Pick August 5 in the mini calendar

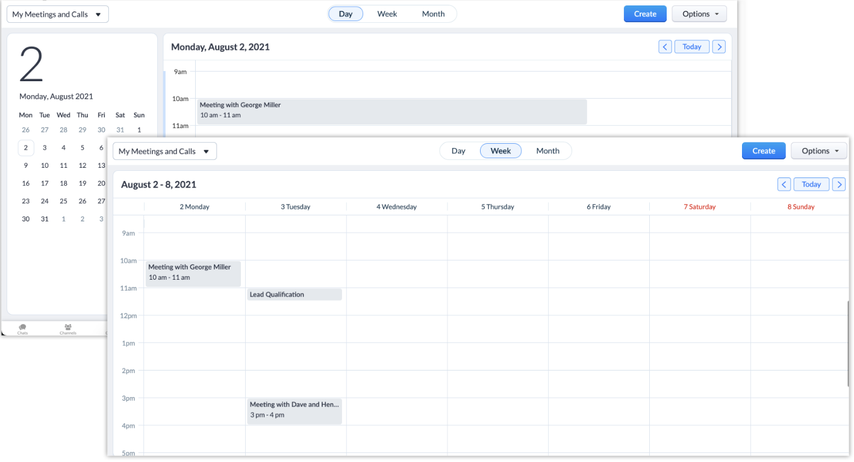[x=83, y=147]
